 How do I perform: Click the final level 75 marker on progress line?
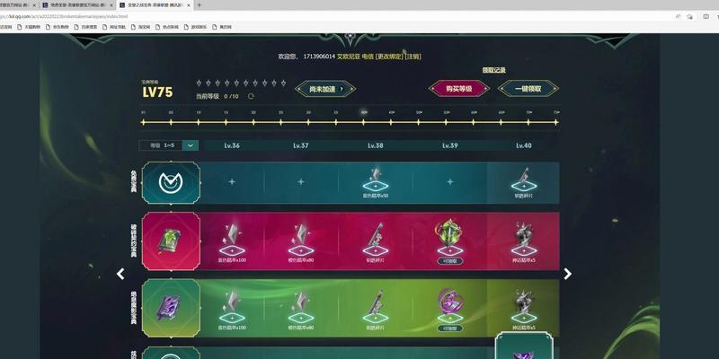pos(555,122)
